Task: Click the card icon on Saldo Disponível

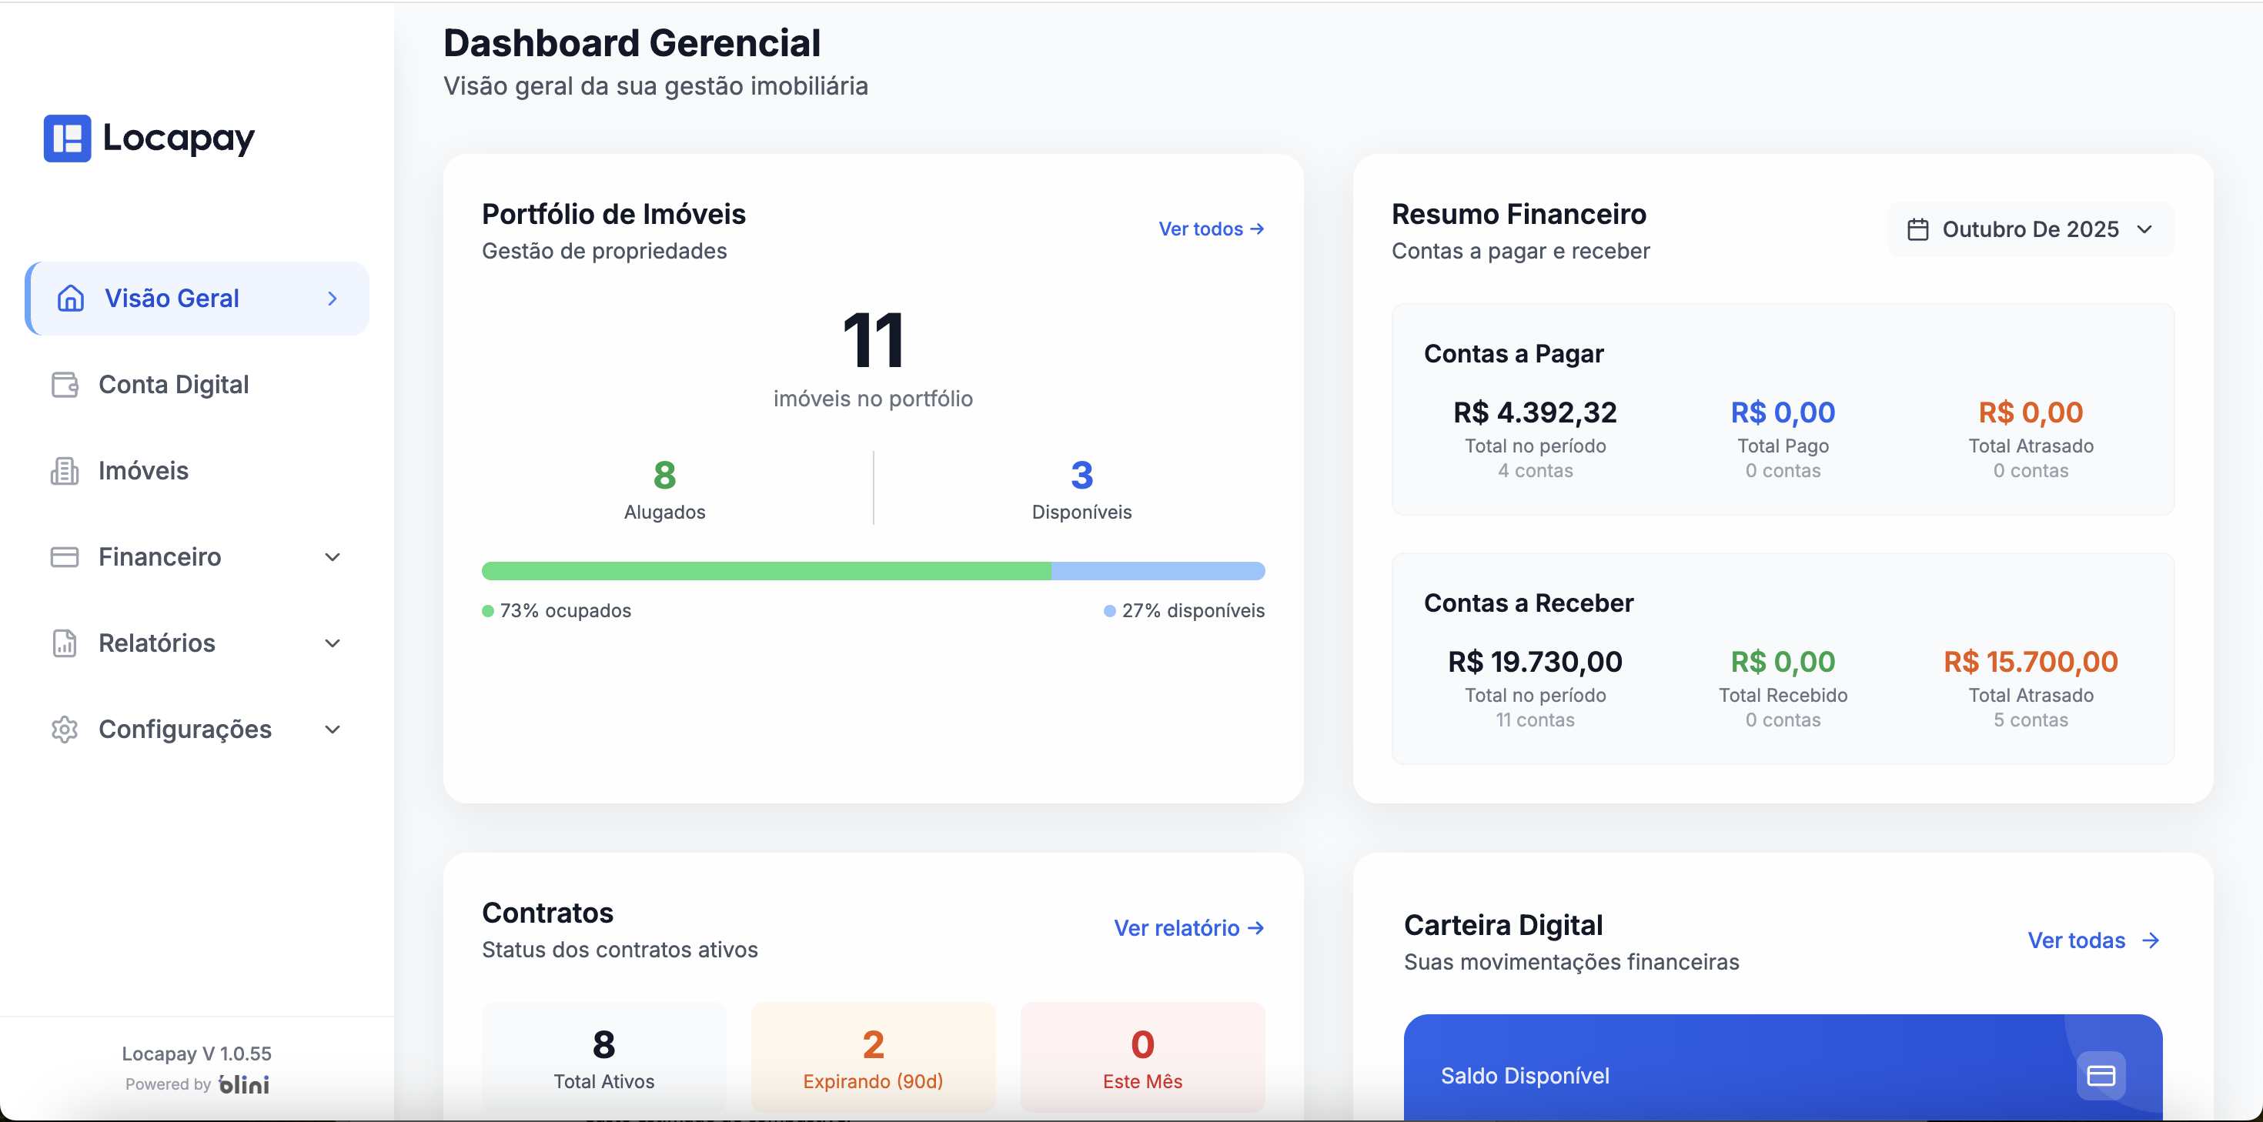Action: [2101, 1075]
